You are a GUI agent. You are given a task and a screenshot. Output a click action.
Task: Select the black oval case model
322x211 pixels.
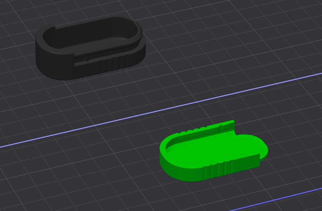[90, 48]
